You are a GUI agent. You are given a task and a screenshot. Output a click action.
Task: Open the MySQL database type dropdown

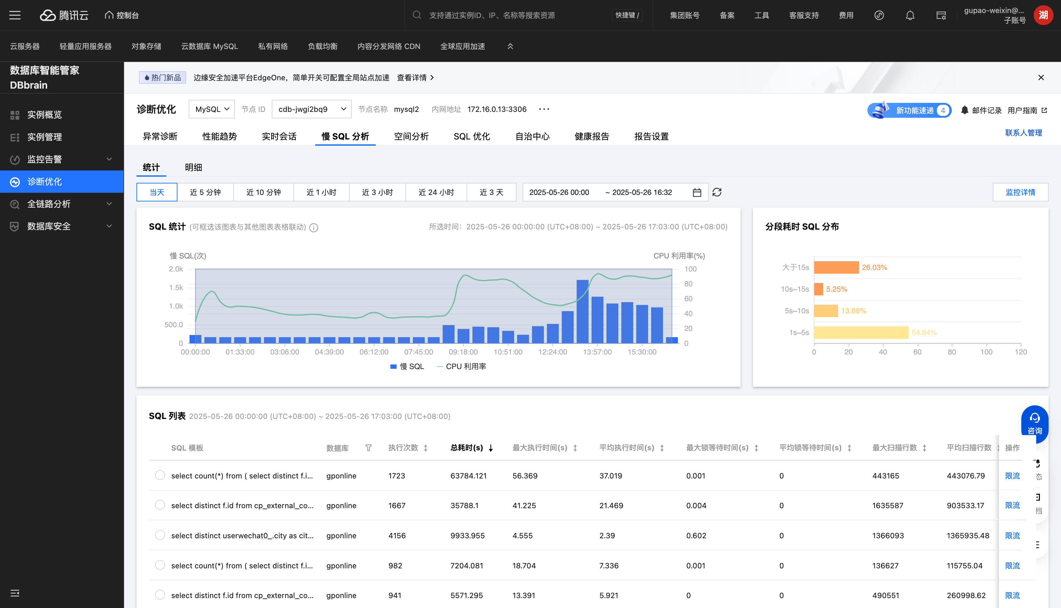[x=212, y=109]
